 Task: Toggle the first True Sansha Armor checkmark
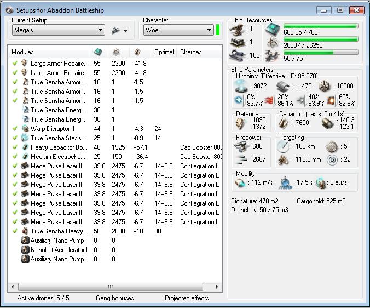pos(15,82)
